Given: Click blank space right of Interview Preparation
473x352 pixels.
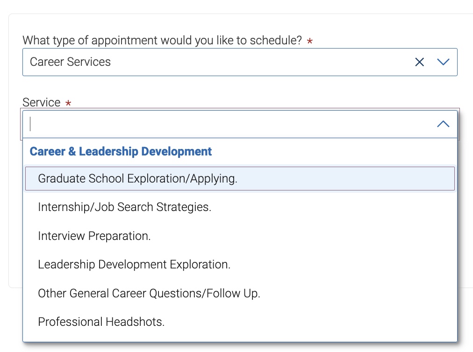Looking at the screenshot, I should point(301,236).
